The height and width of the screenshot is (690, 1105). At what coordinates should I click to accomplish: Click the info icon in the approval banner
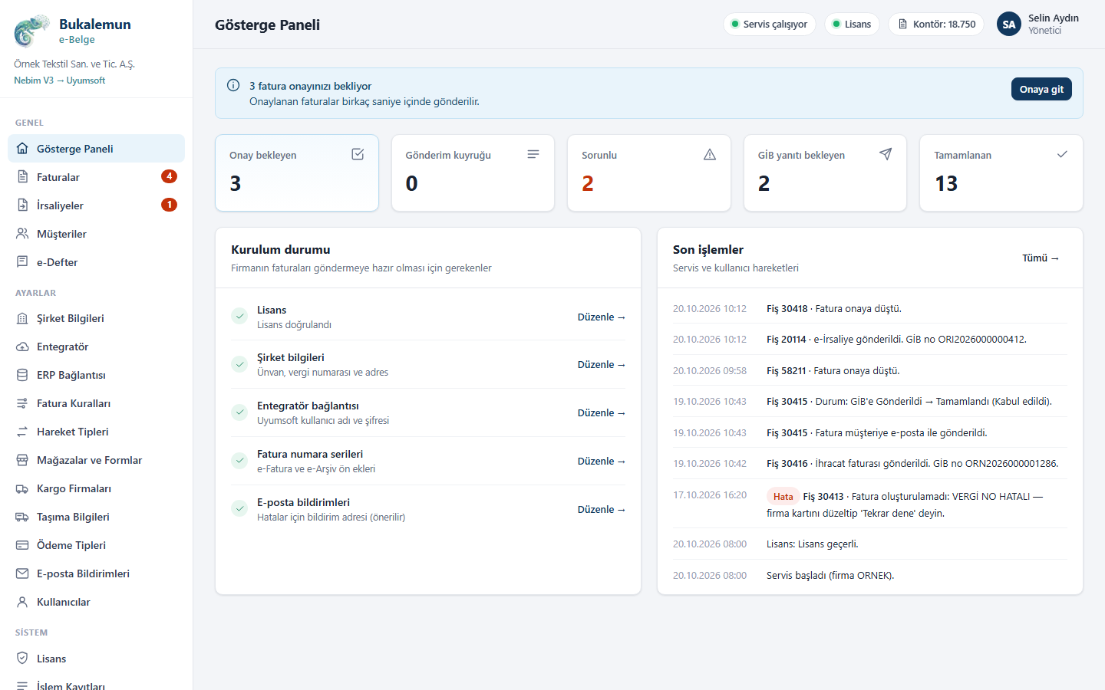click(233, 85)
